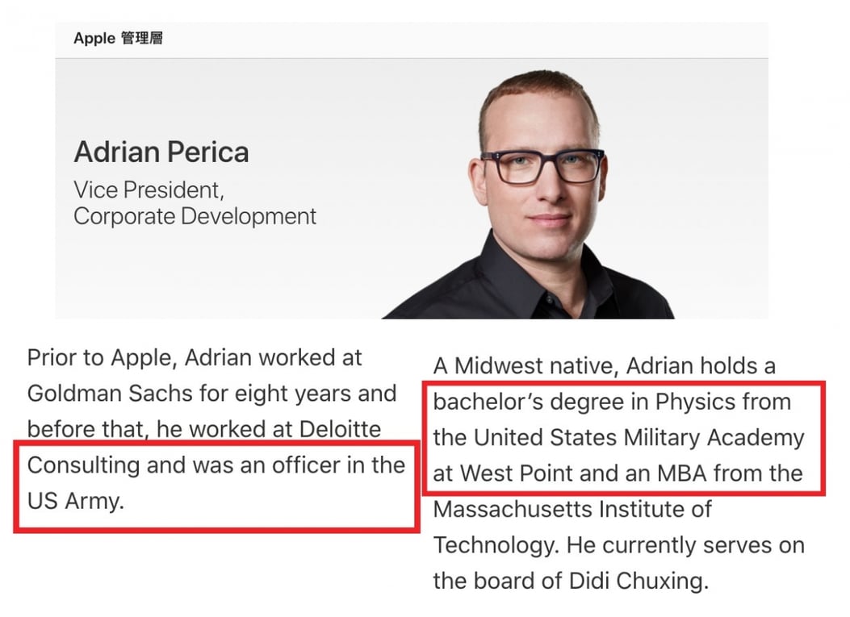
Task: Click the "US Army." text
Action: (75, 501)
